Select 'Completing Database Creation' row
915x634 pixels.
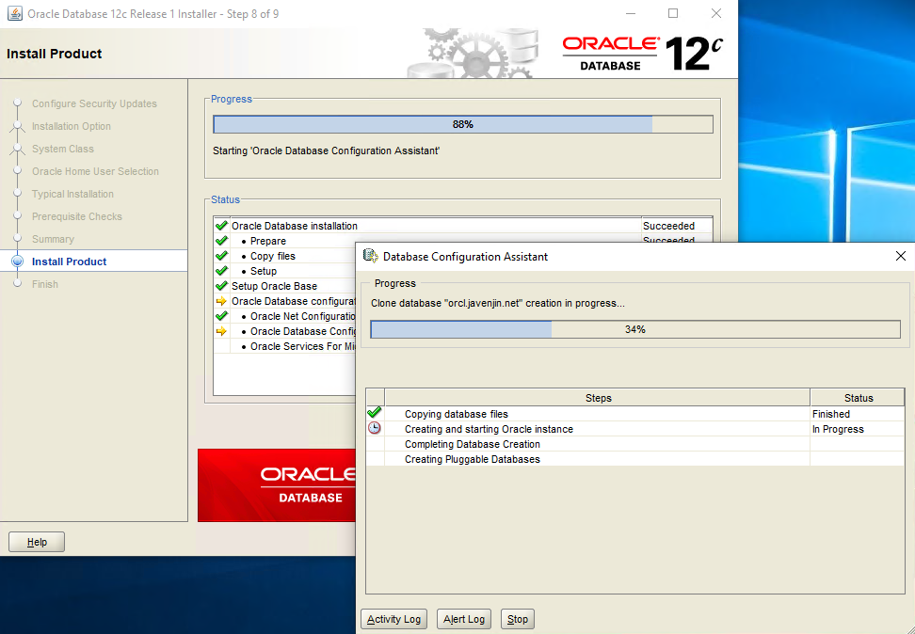coord(635,444)
